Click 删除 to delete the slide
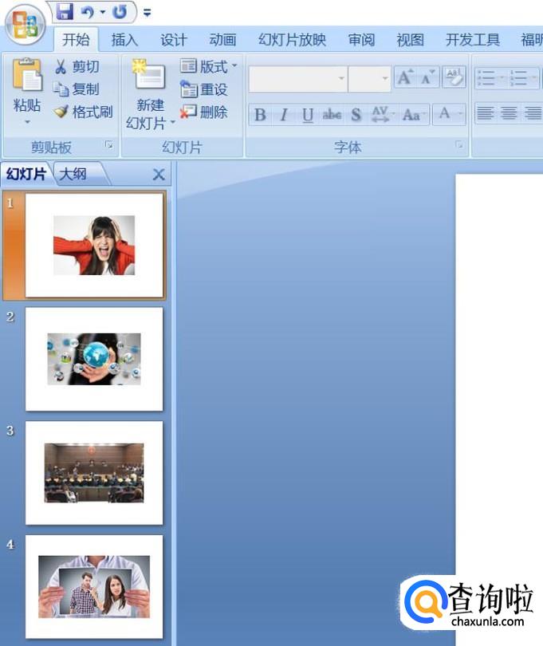The image size is (543, 646). click(204, 112)
